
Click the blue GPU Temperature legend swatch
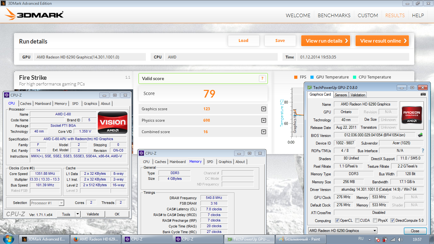pyautogui.click(x=312, y=77)
